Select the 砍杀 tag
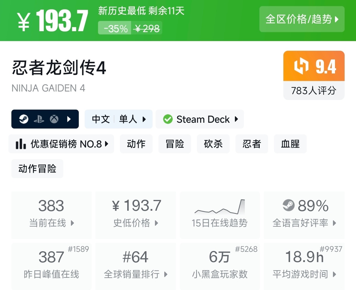Screen dimensions: 356x290 (x=213, y=144)
